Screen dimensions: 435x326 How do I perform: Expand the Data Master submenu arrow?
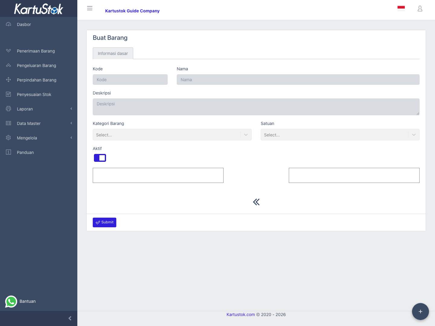(x=71, y=123)
